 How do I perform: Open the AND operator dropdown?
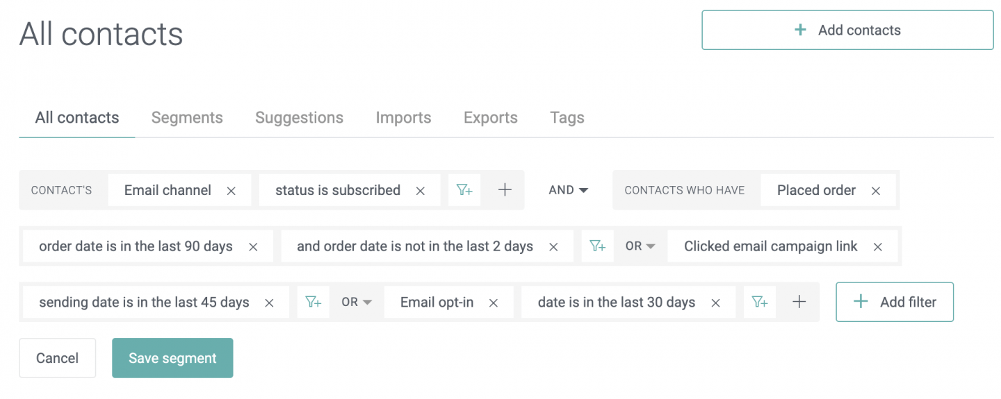pos(568,190)
